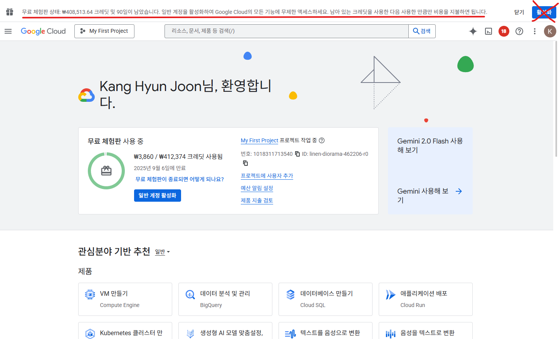Image resolution: width=559 pixels, height=339 pixels.
Task: Dismiss the banner with 닫기
Action: (x=519, y=12)
